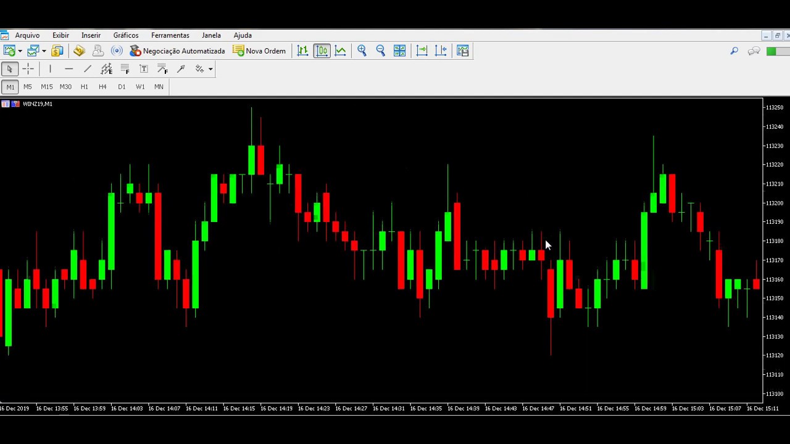Open the Exibir menu
Image resolution: width=790 pixels, height=444 pixels.
[60, 35]
